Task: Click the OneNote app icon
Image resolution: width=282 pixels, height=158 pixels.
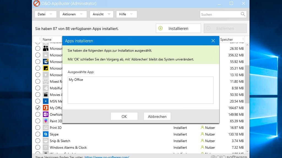Action: 46,114
